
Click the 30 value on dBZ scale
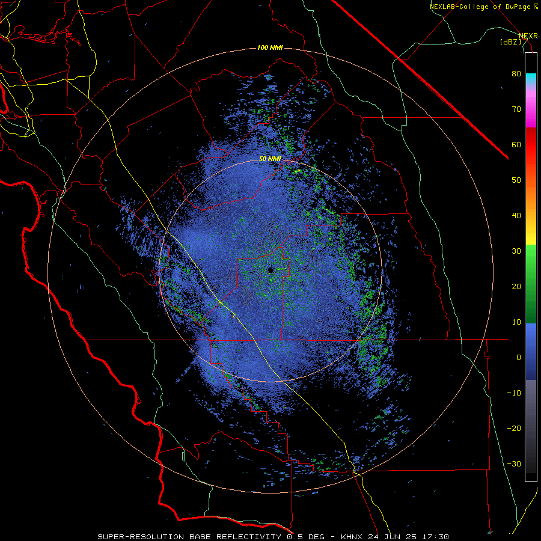[x=516, y=251]
